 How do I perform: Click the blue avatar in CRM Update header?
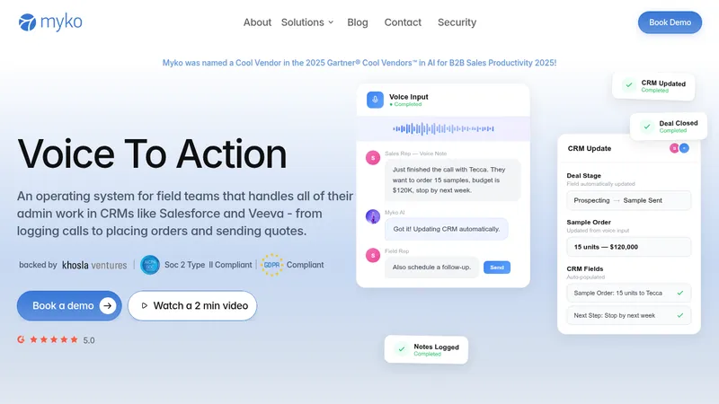coord(684,148)
